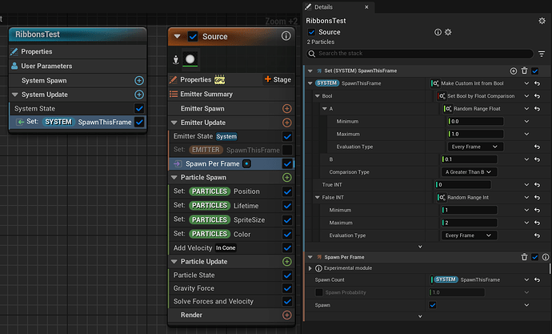Image resolution: width=552 pixels, height=334 pixels.
Task: Collapse System Update group
Action: (14, 95)
